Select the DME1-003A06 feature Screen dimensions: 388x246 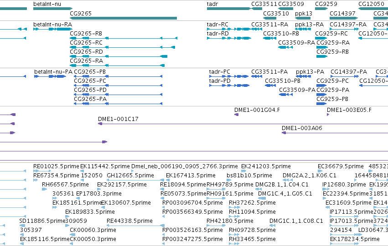click(x=335, y=133)
